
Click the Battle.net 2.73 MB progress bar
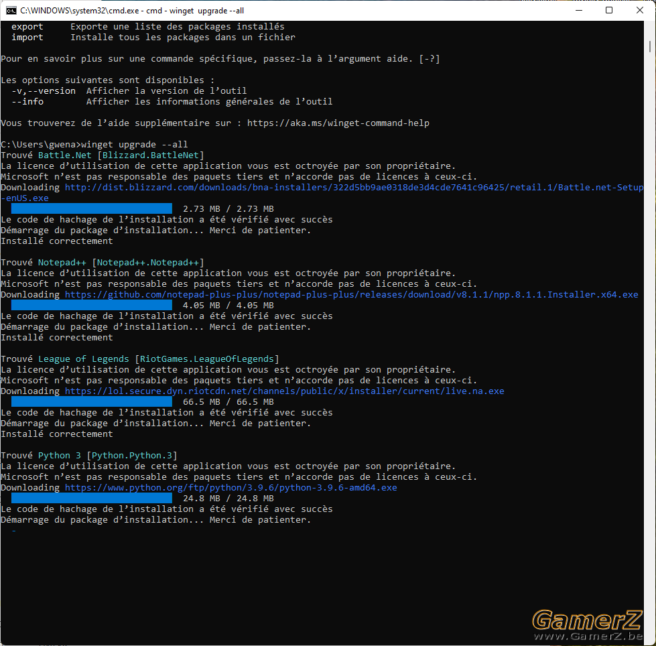92,209
